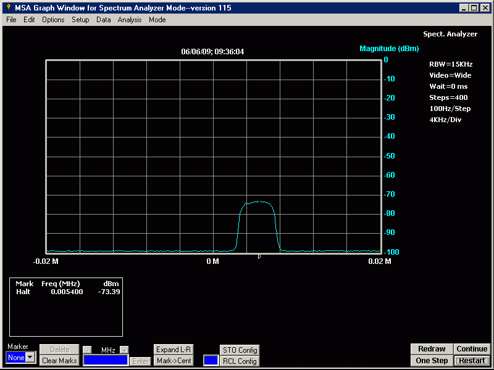Open the Options menu

coord(53,20)
